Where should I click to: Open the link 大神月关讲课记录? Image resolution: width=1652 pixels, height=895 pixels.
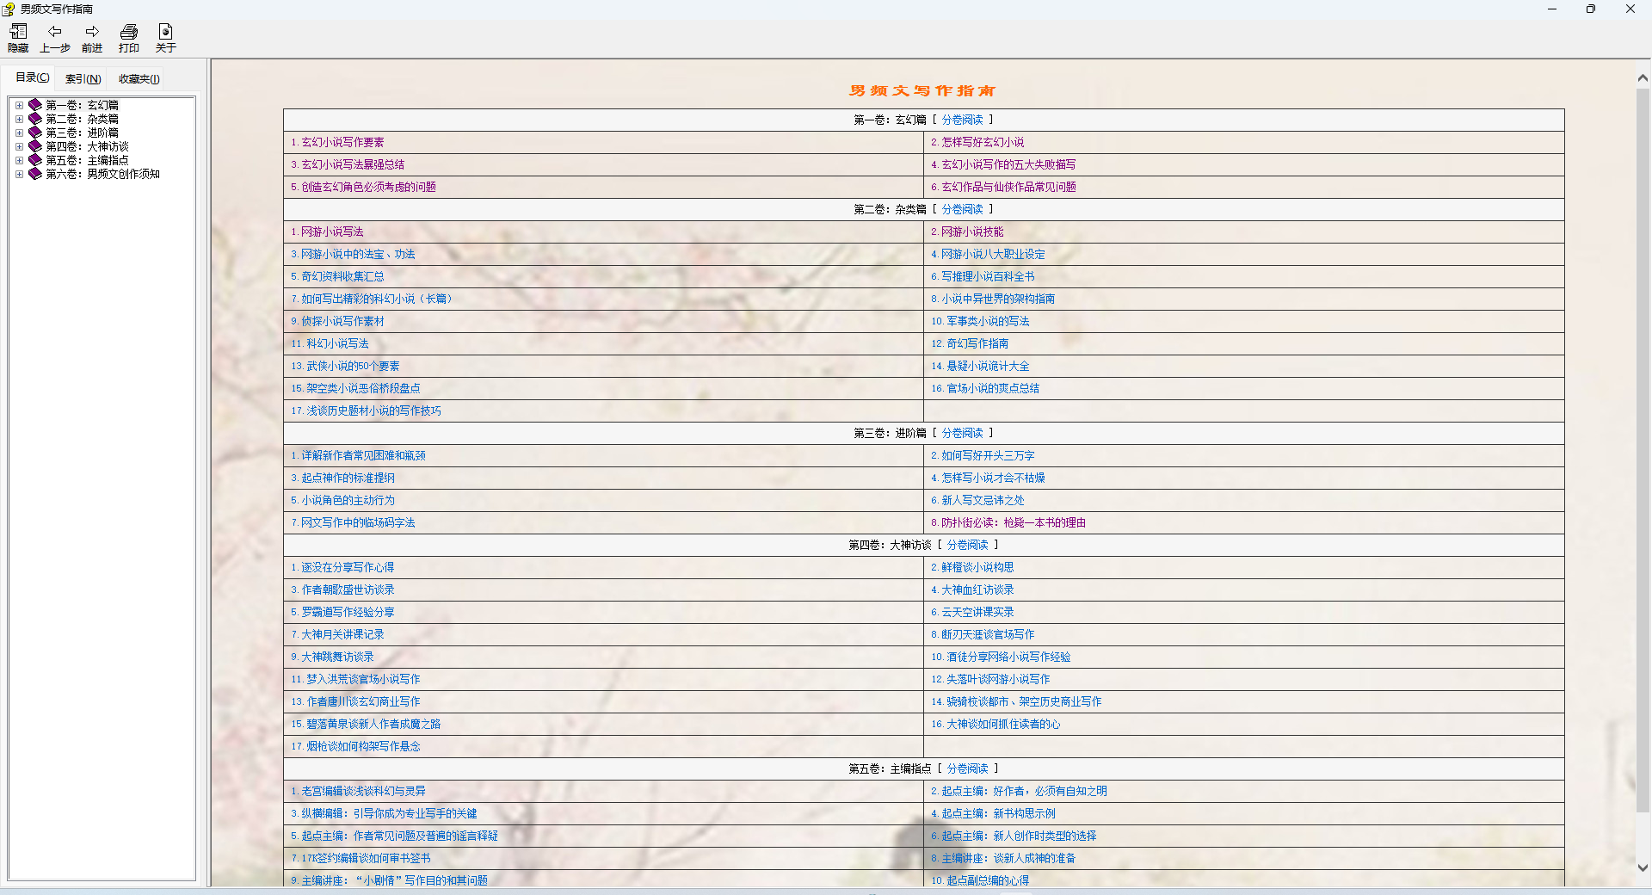(342, 634)
